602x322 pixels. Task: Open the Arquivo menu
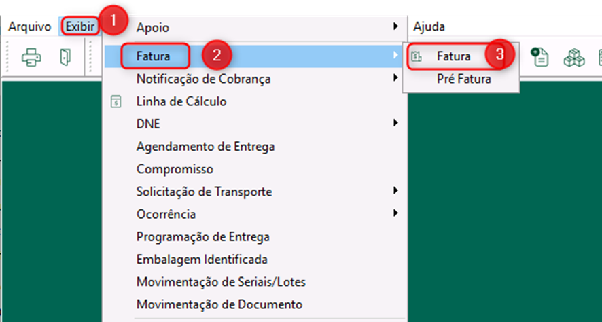coord(30,27)
